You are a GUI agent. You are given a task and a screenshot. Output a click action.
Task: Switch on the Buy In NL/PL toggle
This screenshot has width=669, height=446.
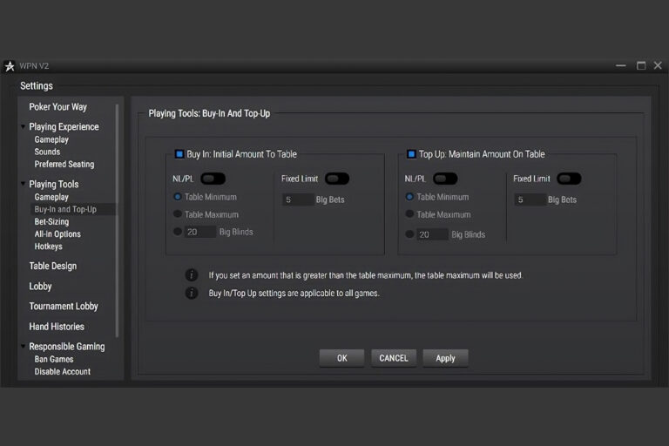tap(213, 179)
